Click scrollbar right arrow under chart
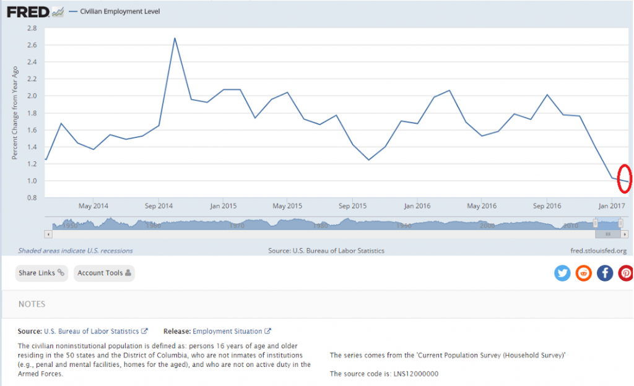The width and height of the screenshot is (634, 386). 625,234
